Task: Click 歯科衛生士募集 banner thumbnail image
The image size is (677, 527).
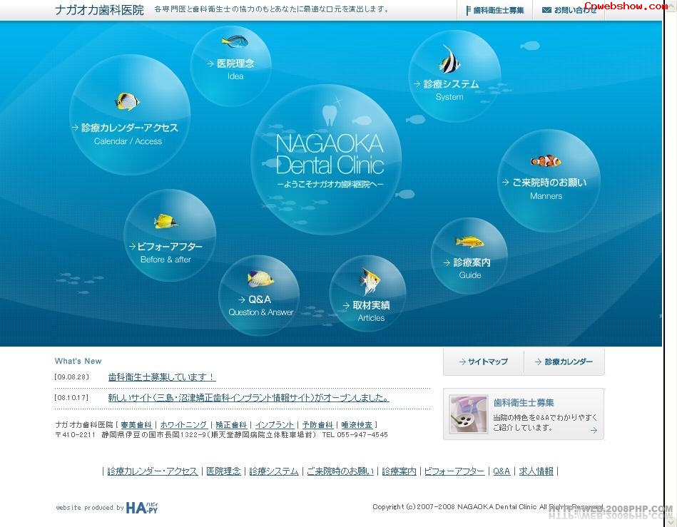Action: click(468, 414)
